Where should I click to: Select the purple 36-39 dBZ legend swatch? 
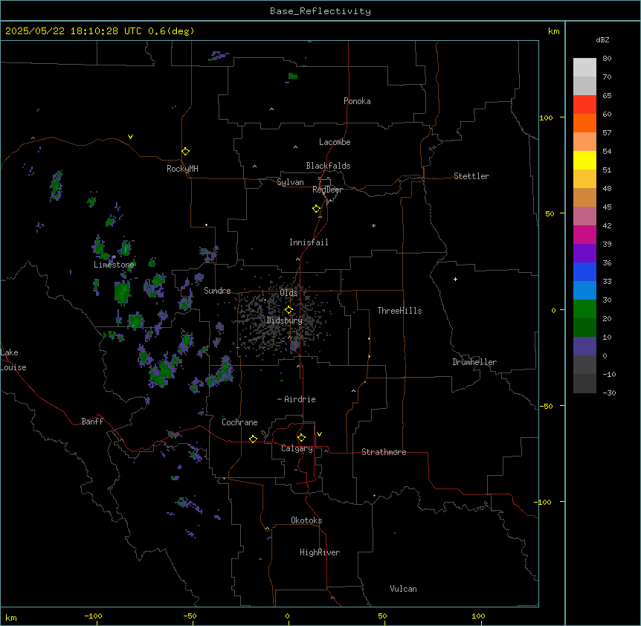(x=584, y=254)
